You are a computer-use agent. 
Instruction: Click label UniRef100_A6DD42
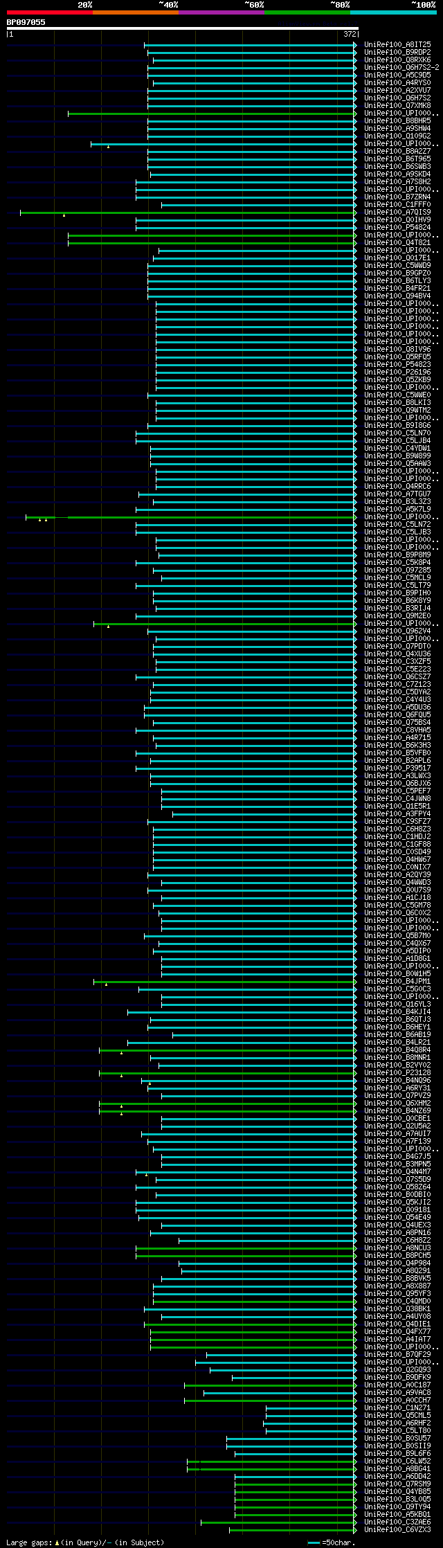pos(397,1476)
